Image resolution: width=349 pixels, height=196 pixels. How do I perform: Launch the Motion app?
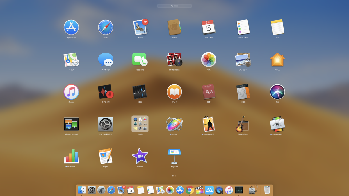(174, 124)
